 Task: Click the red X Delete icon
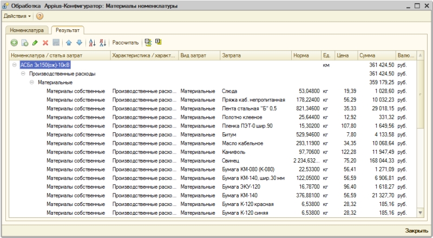pyautogui.click(x=45, y=42)
